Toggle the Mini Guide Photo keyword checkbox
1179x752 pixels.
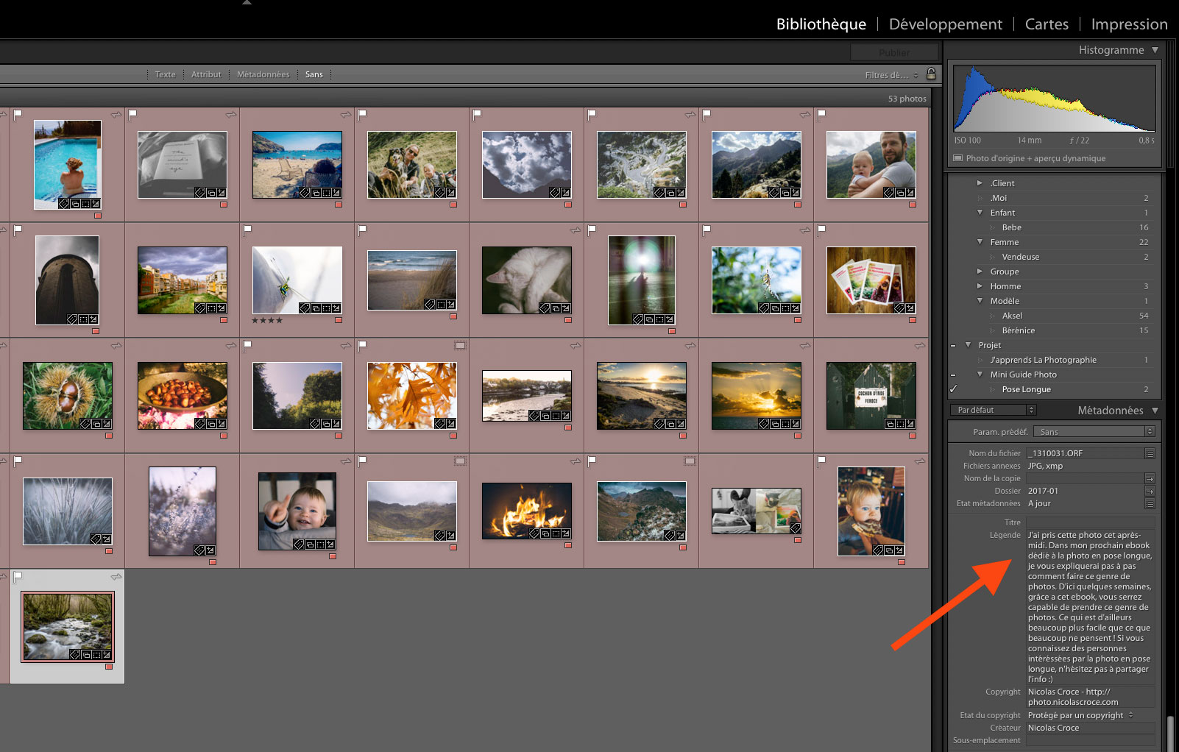point(954,375)
